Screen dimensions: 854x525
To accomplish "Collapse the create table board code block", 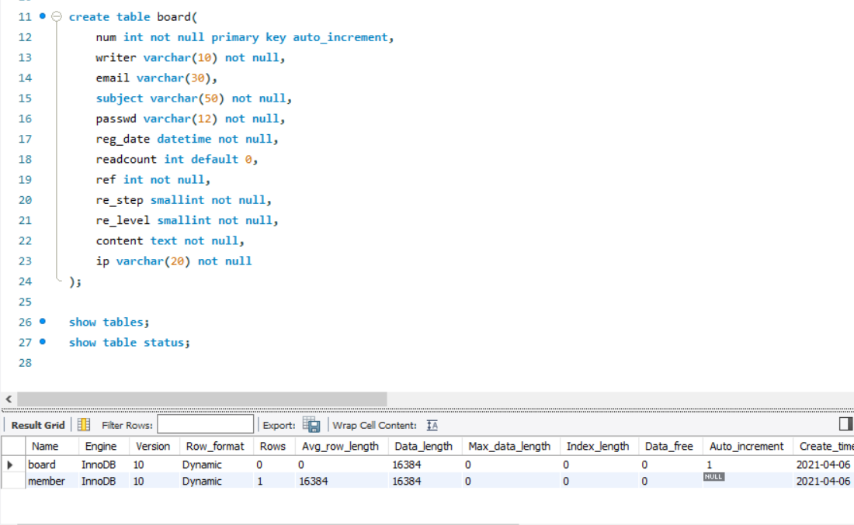I will coord(57,16).
